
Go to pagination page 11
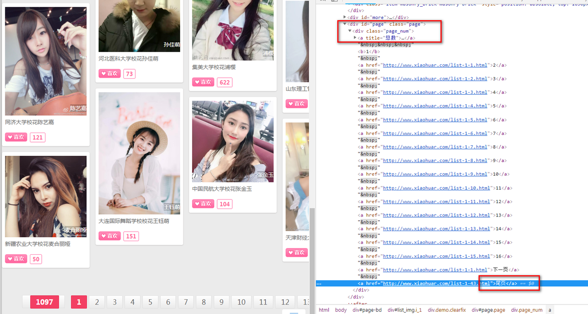click(x=263, y=302)
